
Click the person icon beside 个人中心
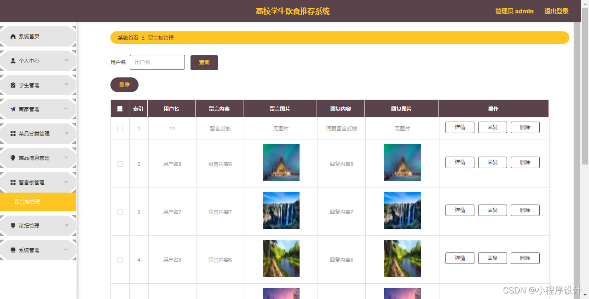pos(13,61)
